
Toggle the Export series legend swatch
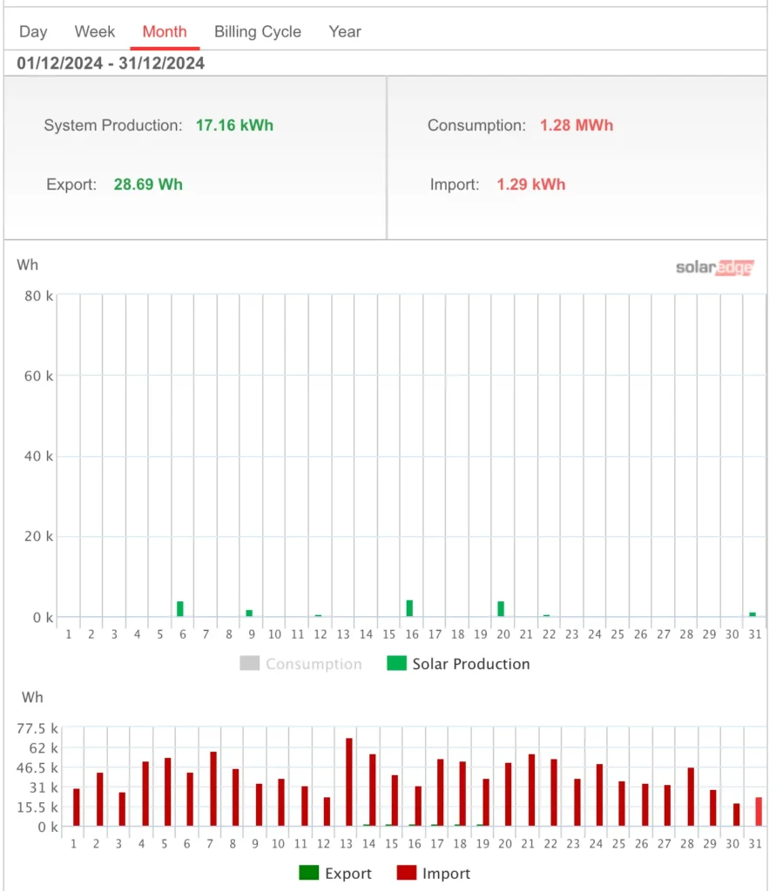pos(309,872)
